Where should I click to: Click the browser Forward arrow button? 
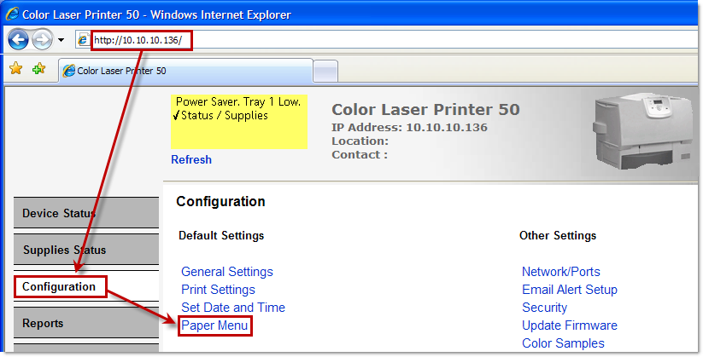click(43, 40)
